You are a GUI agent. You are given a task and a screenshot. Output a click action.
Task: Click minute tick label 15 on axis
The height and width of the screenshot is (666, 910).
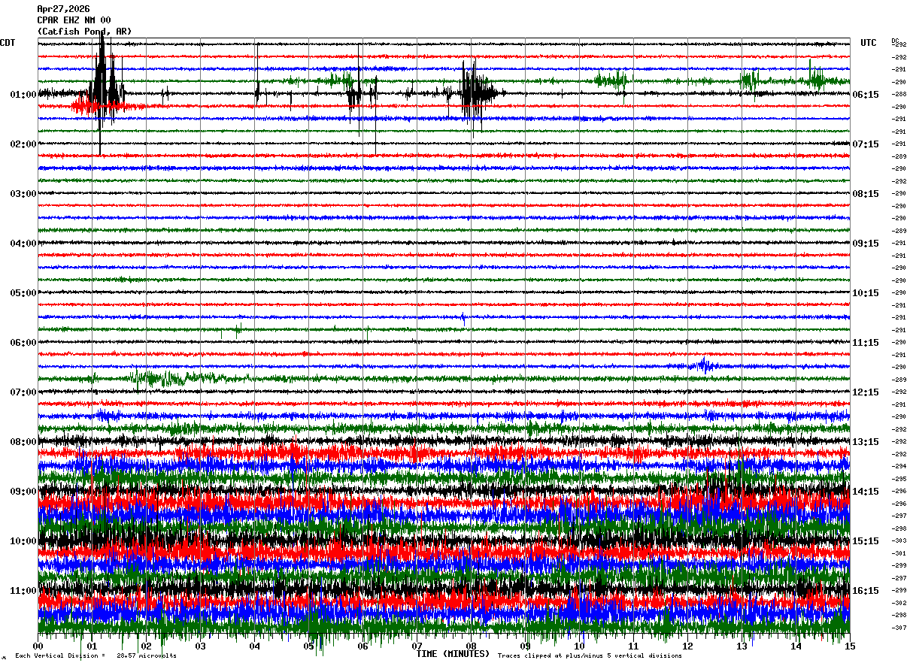coord(850,646)
